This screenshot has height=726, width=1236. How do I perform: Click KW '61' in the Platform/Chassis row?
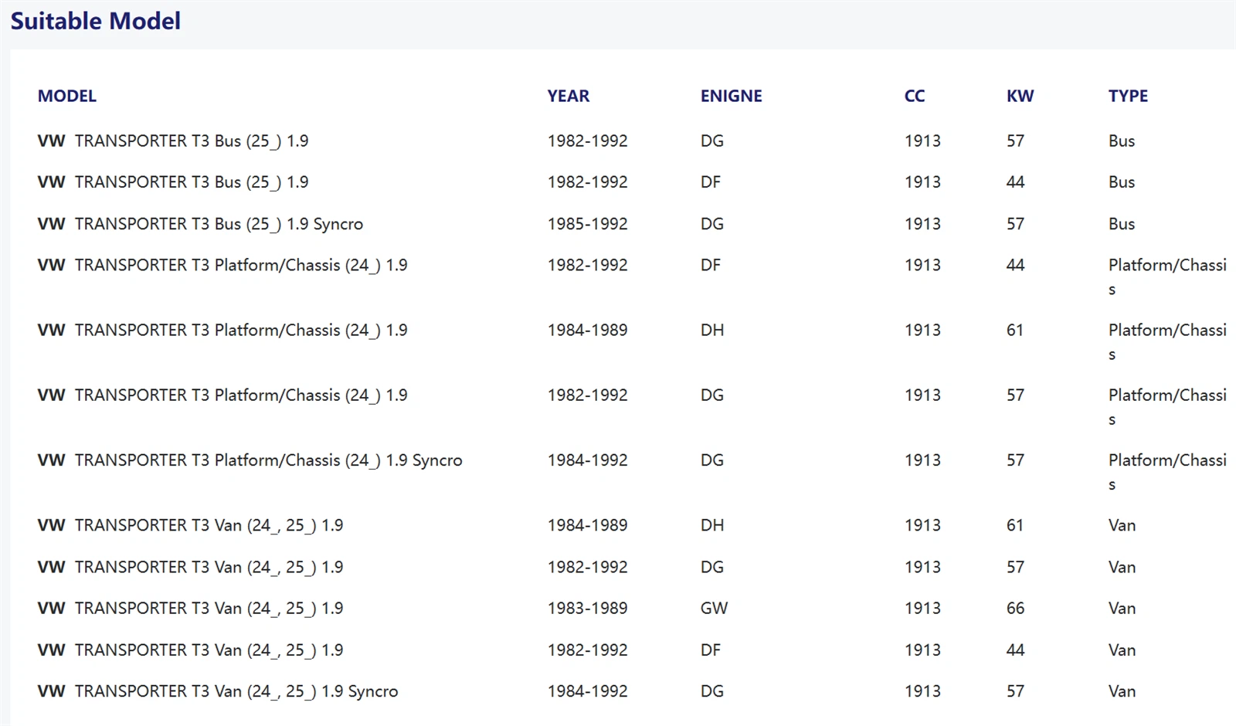(1014, 331)
